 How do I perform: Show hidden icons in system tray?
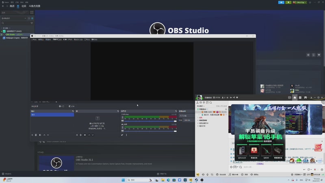pyautogui.click(x=288, y=180)
